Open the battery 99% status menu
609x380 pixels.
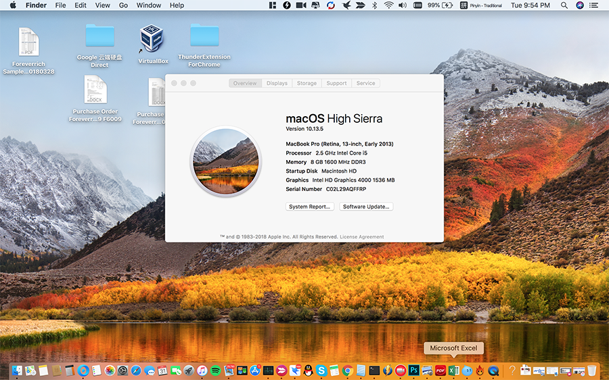point(440,5)
